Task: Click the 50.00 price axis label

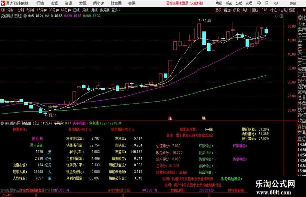Action: click(x=291, y=27)
